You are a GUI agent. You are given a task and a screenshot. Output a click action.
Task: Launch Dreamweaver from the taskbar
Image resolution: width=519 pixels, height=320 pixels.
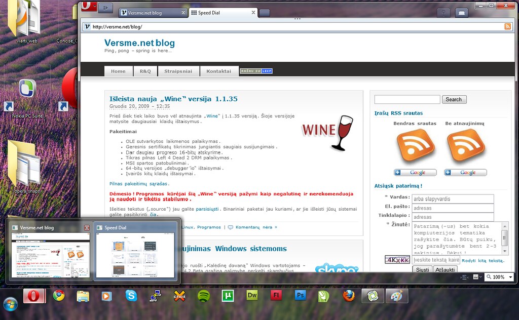click(252, 295)
